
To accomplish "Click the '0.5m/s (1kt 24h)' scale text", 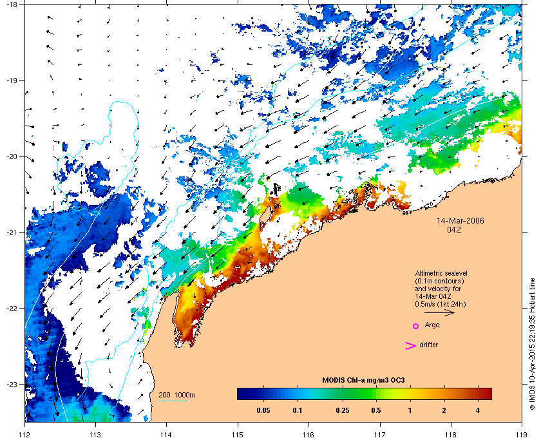I will tap(441, 305).
